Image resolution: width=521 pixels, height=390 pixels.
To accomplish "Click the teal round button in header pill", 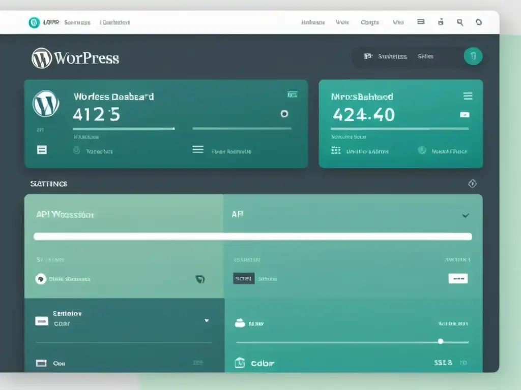I will (x=473, y=56).
